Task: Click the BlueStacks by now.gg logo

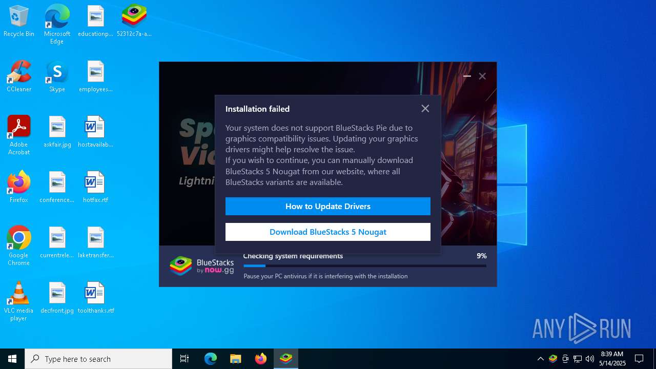Action: (x=202, y=266)
